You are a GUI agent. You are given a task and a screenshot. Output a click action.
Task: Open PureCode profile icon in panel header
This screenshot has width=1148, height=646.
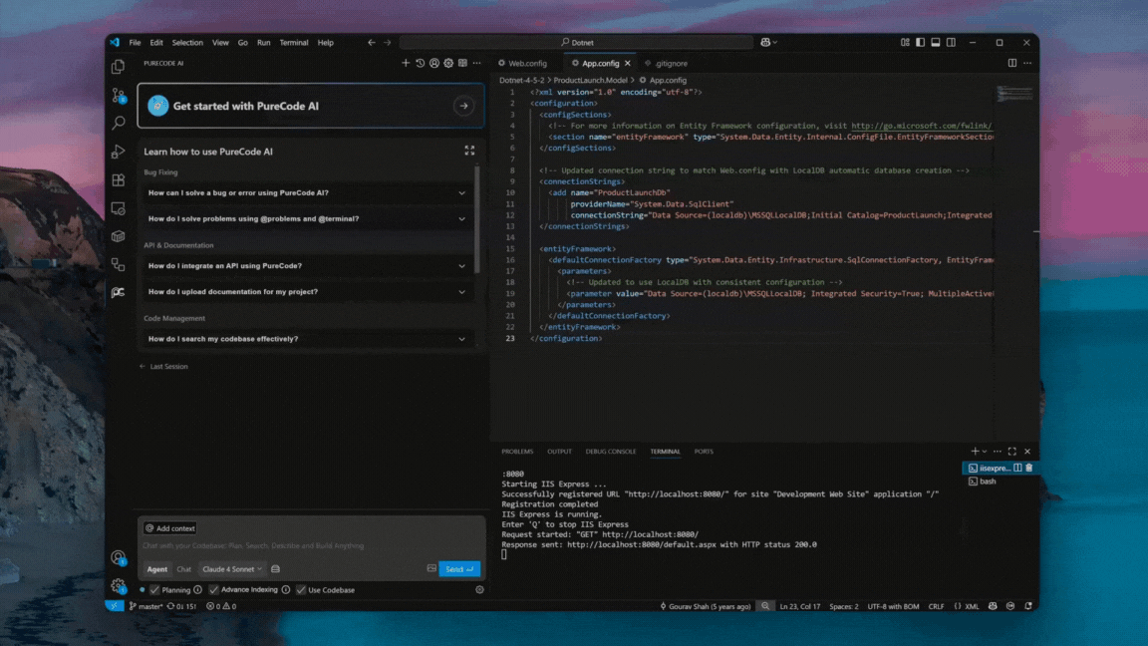434,63
